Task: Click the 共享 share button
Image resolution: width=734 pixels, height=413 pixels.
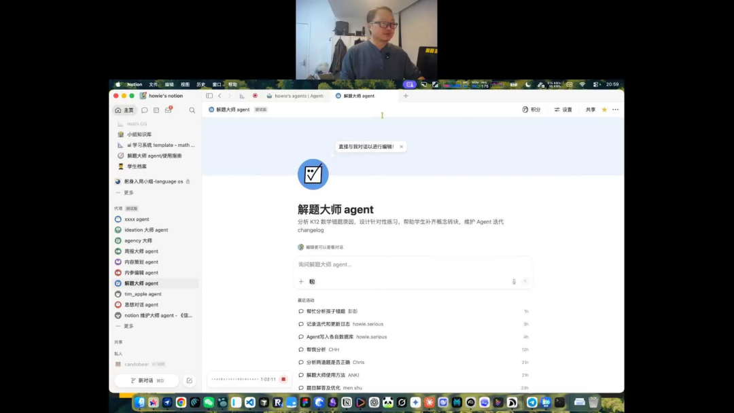Action: (x=591, y=109)
